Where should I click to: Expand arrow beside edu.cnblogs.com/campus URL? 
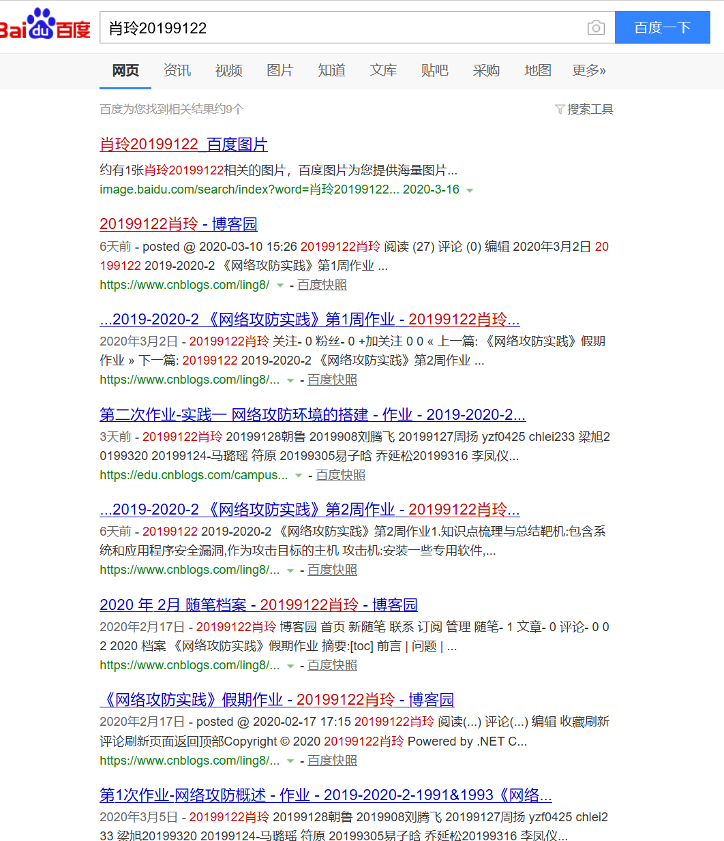pos(299,476)
